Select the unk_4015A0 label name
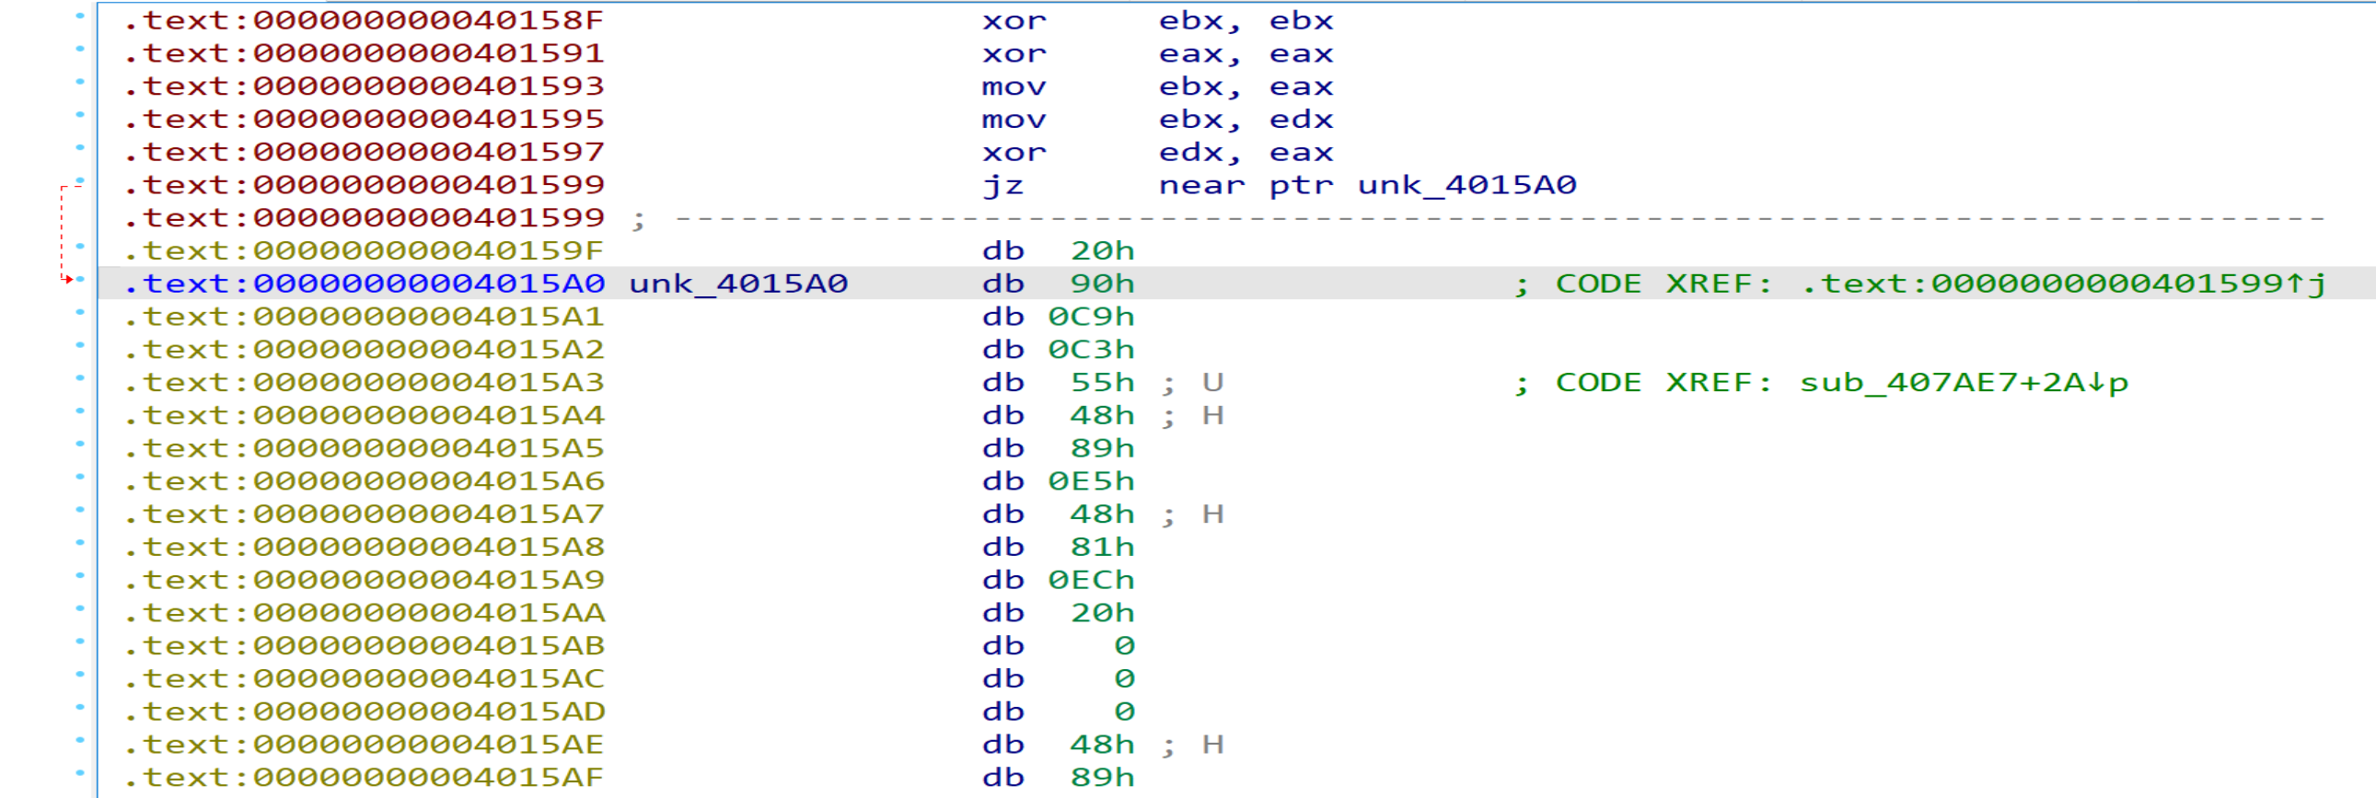This screenshot has width=2376, height=798. tap(738, 284)
